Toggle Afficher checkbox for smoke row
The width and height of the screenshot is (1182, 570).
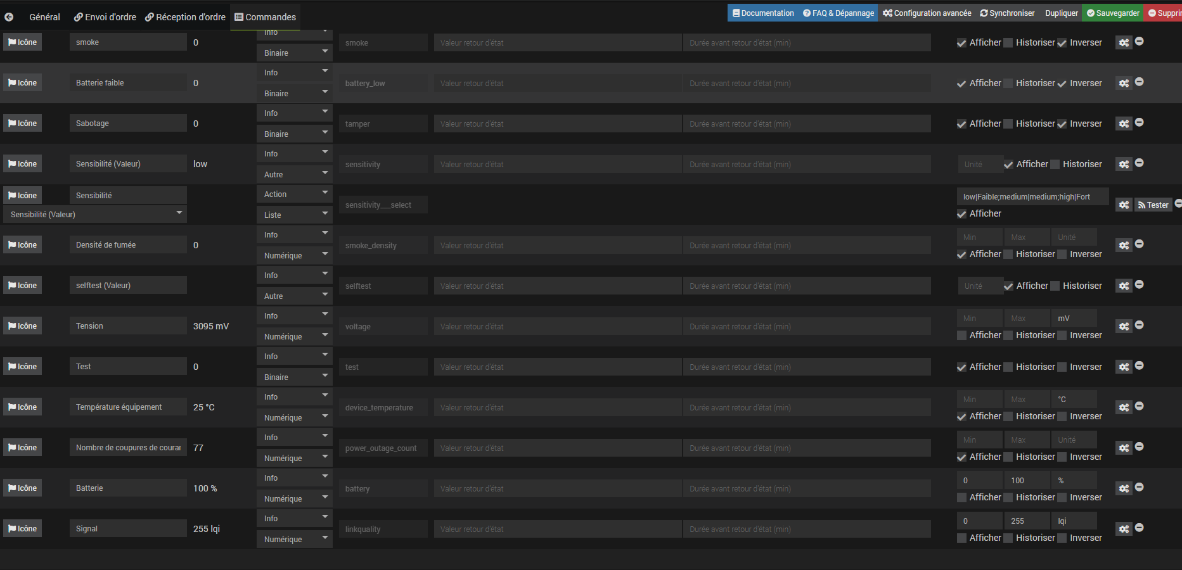click(961, 43)
